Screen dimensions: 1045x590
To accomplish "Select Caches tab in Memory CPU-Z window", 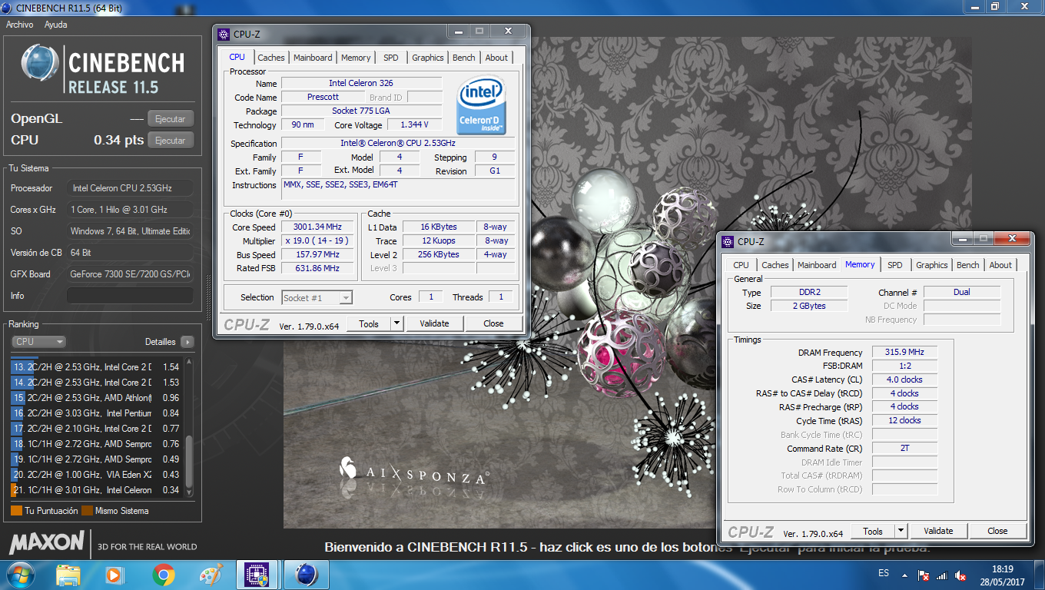I will (775, 265).
